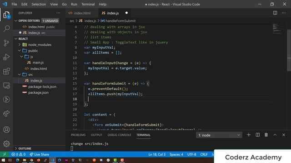Screen dimensions: 291x163
Task: Create a new terminal with plus icon
Action: (249, 135)
